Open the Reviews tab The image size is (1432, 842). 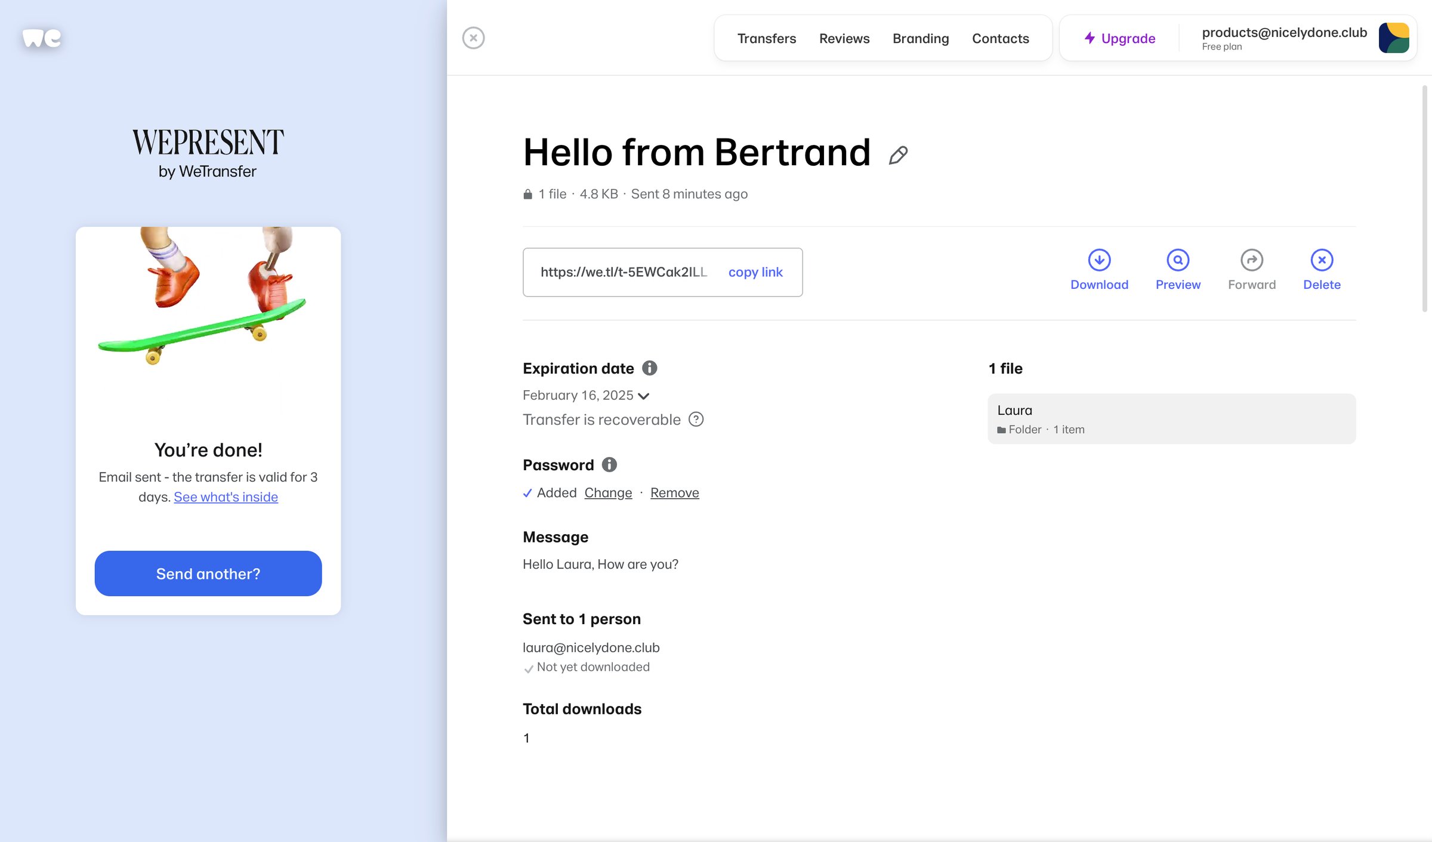point(844,38)
